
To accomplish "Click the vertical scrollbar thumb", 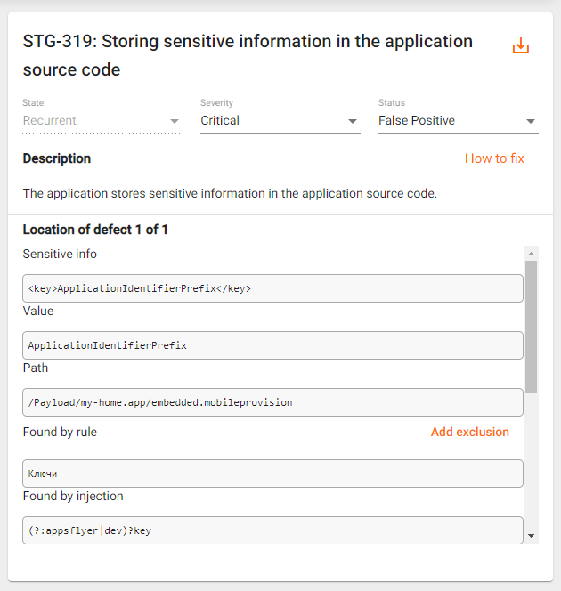I will [532, 327].
